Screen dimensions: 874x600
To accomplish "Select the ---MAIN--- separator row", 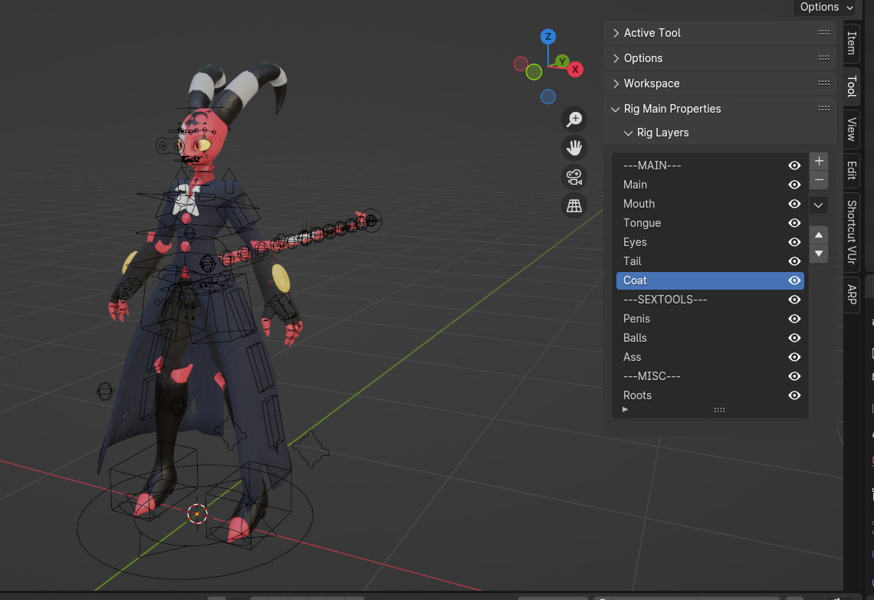I will pos(710,166).
